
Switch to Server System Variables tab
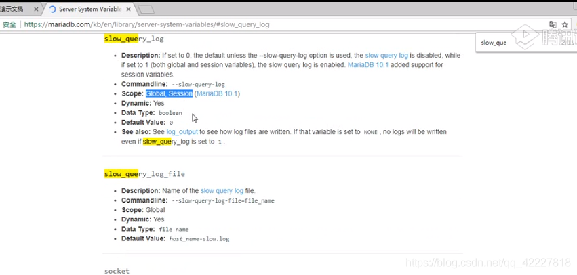[x=87, y=9]
